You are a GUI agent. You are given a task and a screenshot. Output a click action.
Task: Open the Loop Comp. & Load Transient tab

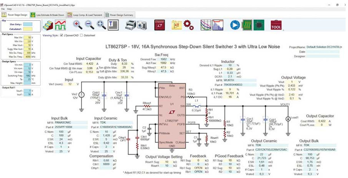pyautogui.click(x=84, y=15)
